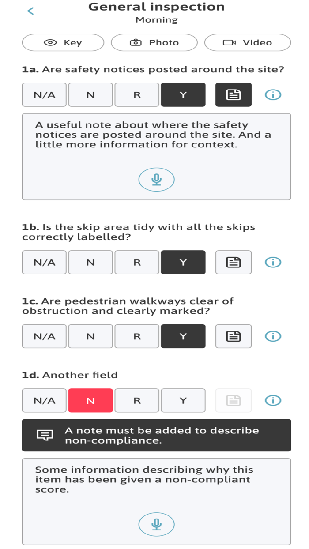Tap microphone in the non-compliance note box
The width and height of the screenshot is (309, 549).
pyautogui.click(x=156, y=524)
